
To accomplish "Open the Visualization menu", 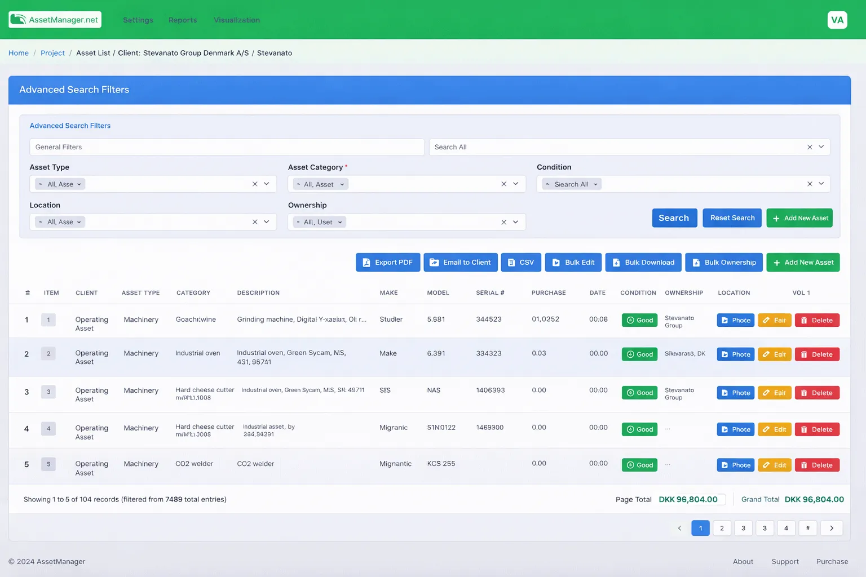I will pos(237,20).
